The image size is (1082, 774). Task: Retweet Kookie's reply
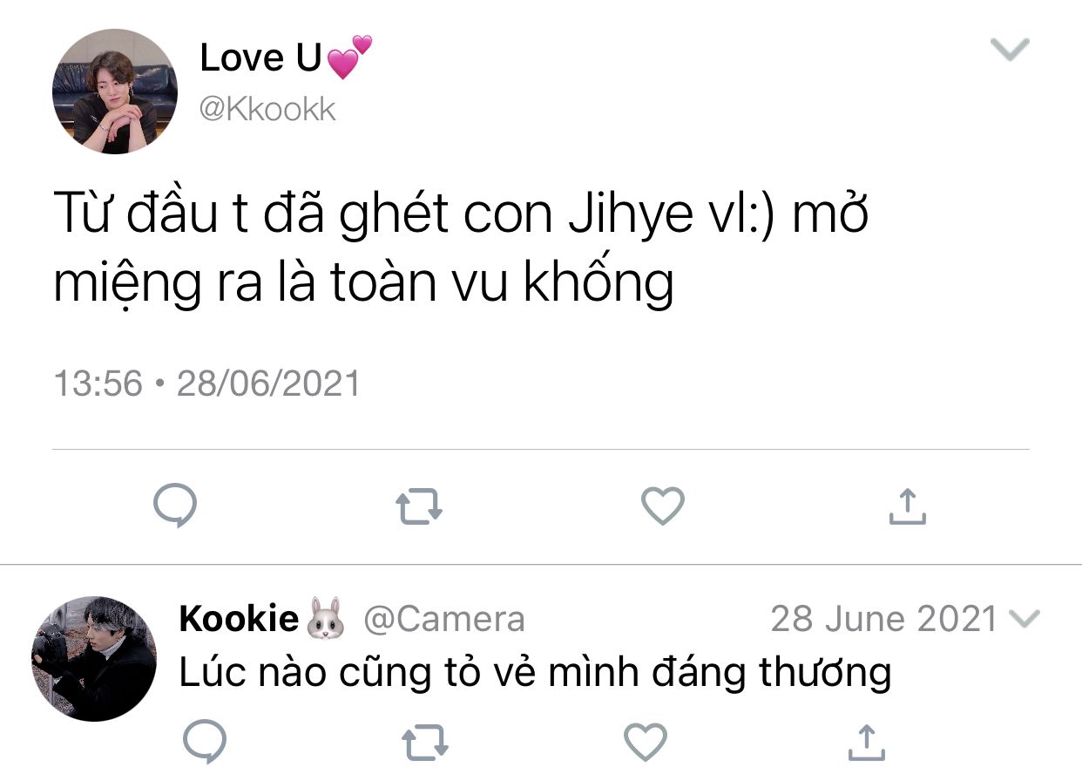coord(425,743)
